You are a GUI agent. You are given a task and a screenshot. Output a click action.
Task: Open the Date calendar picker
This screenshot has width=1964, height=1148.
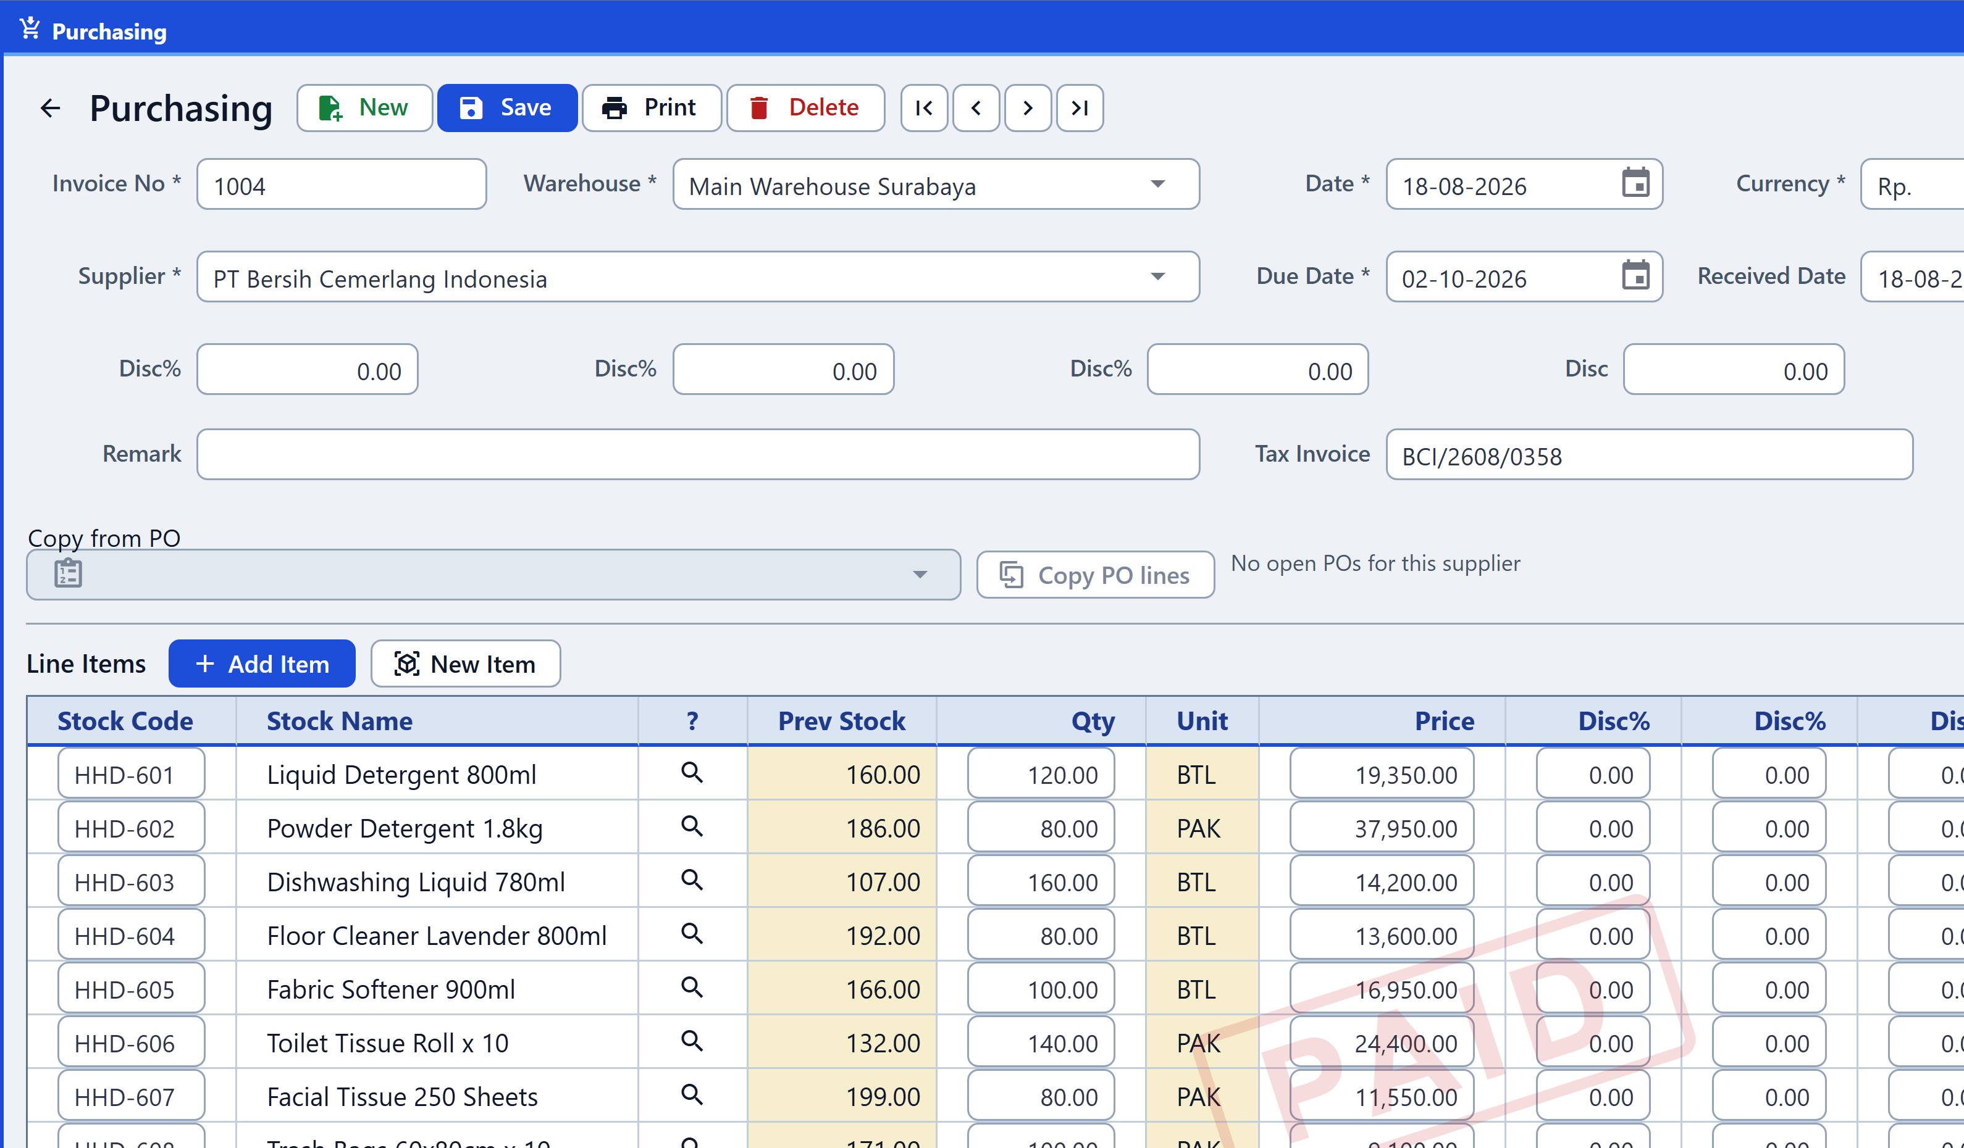[1635, 184]
